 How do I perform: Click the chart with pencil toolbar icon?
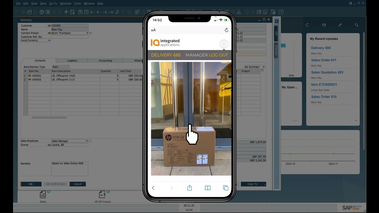tap(265, 12)
